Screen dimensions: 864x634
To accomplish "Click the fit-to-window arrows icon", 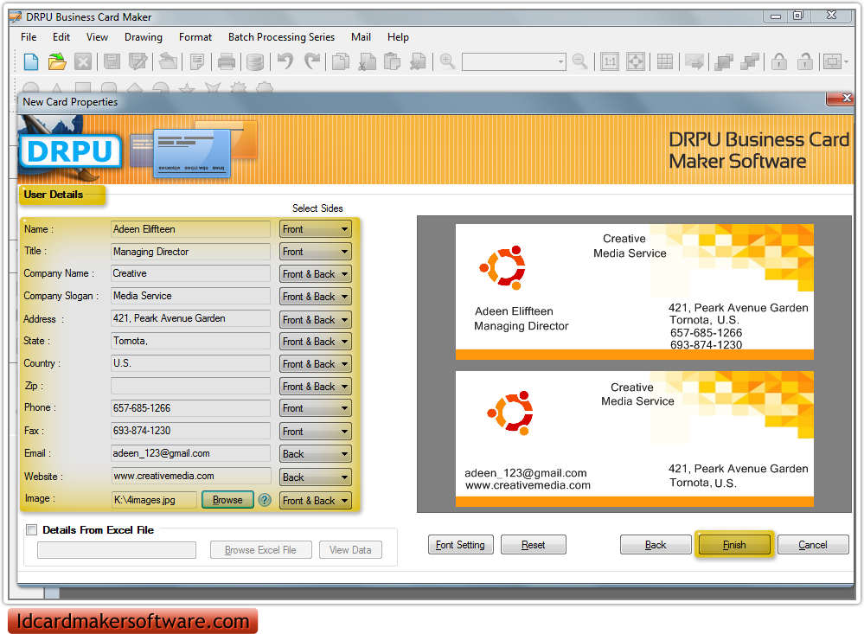I will tap(636, 61).
